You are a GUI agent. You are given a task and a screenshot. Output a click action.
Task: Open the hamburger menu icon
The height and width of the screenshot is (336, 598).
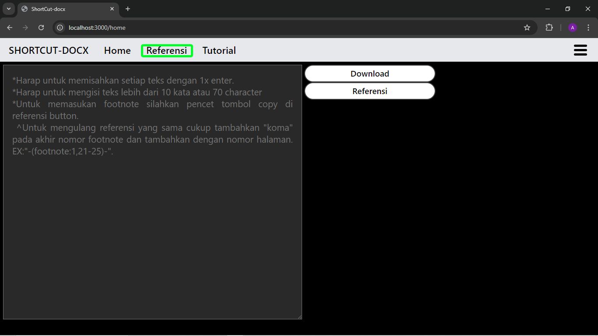[x=580, y=50]
